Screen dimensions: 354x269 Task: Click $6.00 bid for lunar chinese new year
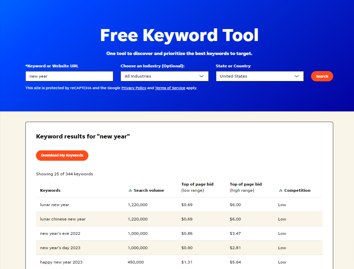235,219
